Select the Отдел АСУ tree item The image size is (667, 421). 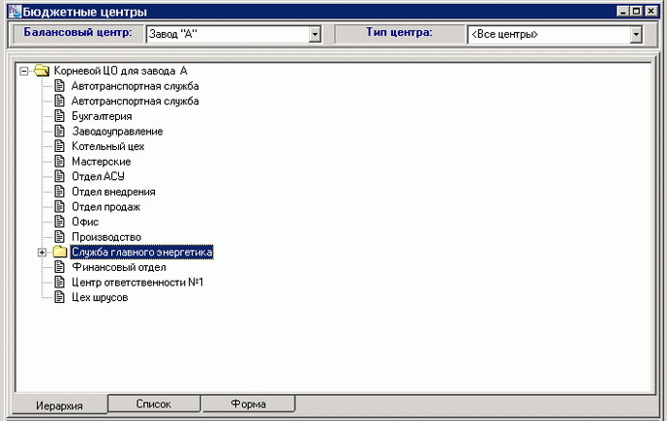[98, 176]
